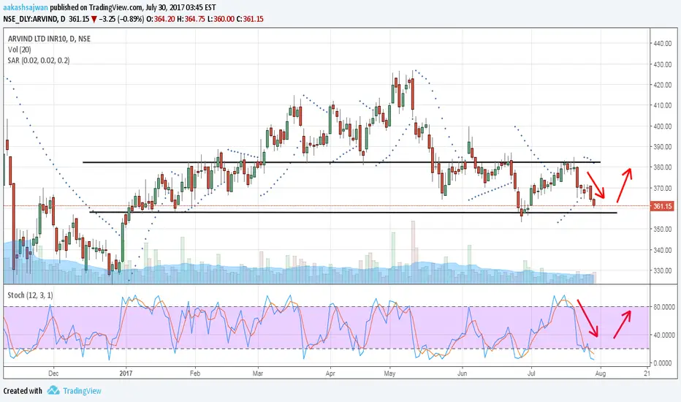
Task: Click the Jun label on time axis
Action: pos(462,373)
